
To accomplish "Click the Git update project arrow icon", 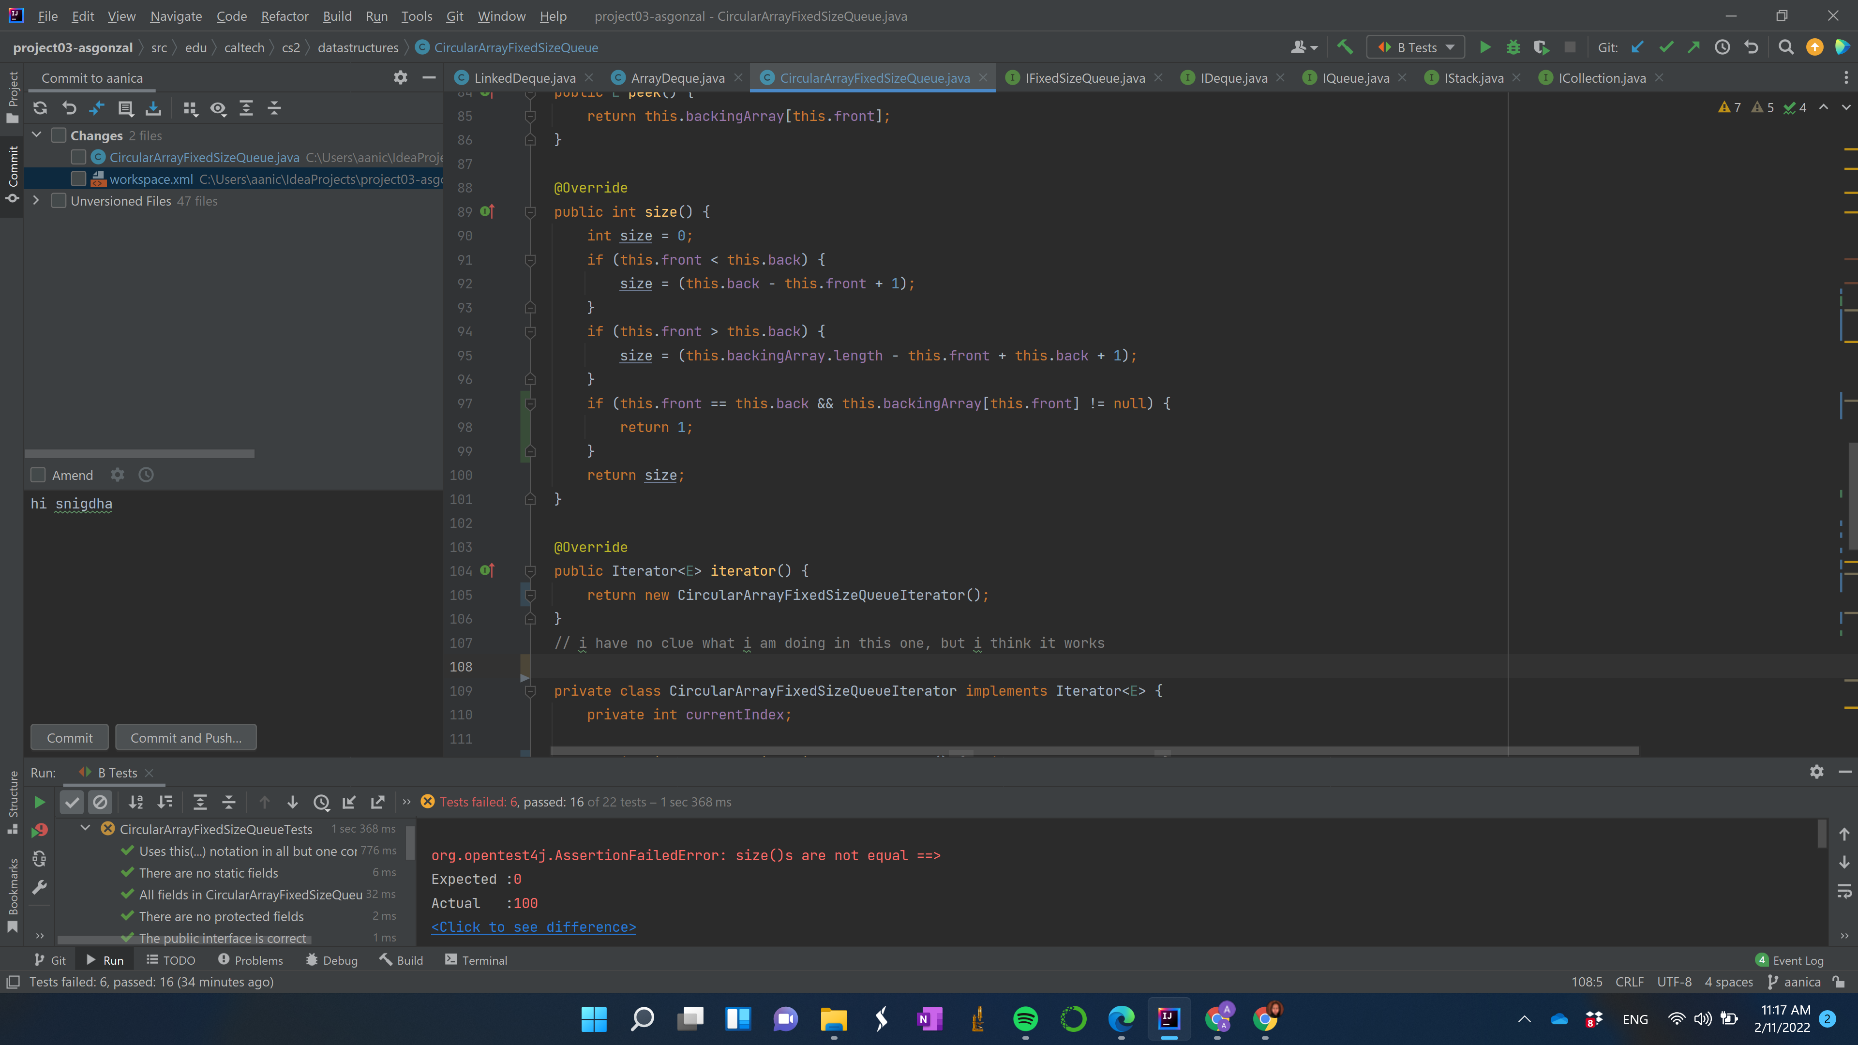I will [1637, 47].
